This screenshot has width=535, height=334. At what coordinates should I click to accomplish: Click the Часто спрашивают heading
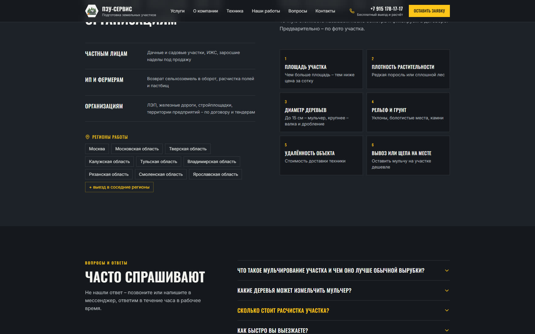[145, 277]
